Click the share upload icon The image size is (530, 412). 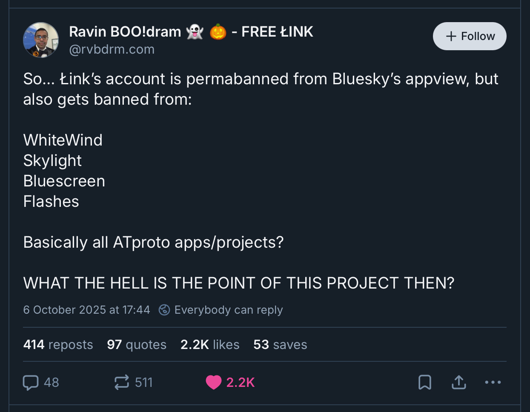[x=458, y=383]
